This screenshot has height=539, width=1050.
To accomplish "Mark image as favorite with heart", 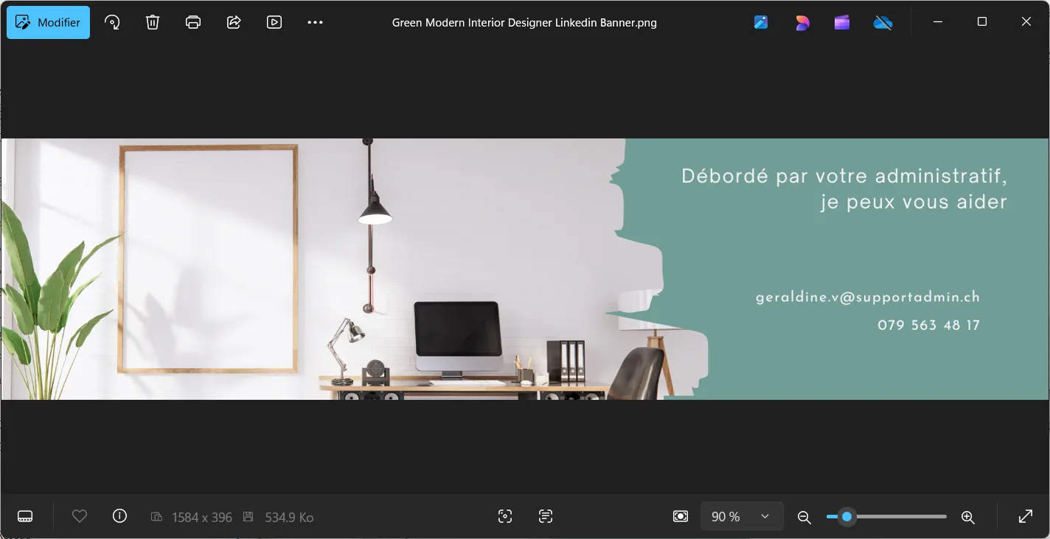I will click(80, 516).
